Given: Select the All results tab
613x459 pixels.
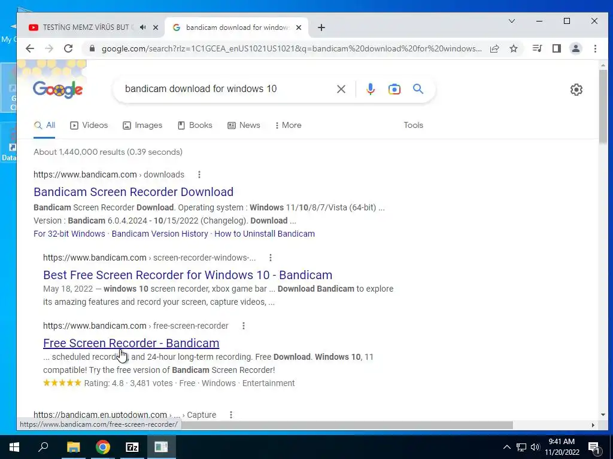Looking at the screenshot, I should point(44,126).
